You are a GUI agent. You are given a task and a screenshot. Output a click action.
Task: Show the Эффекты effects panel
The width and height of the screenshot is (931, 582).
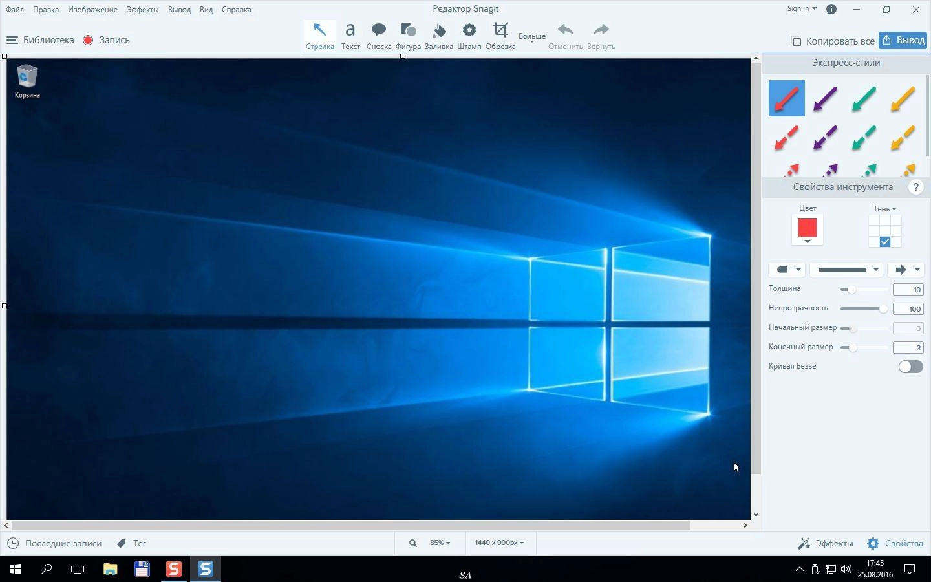[826, 544]
